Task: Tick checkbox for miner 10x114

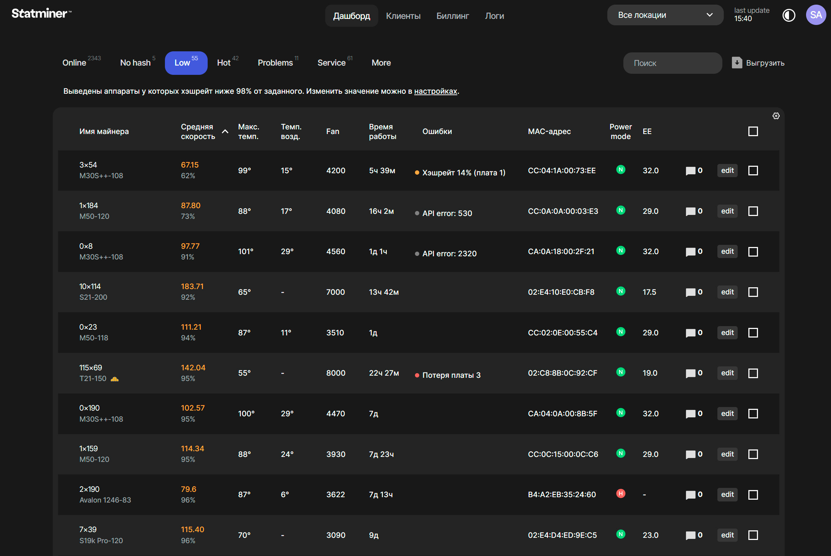Action: point(753,292)
